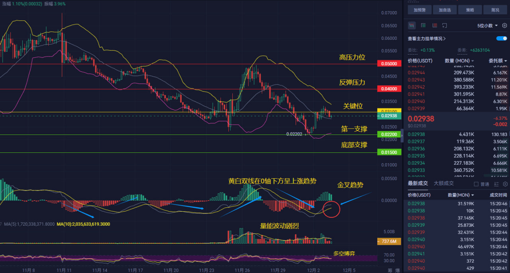Click the trade list sort/filter icon
Image resolution: width=510 pixels, height=273 pixels.
(x=496, y=184)
